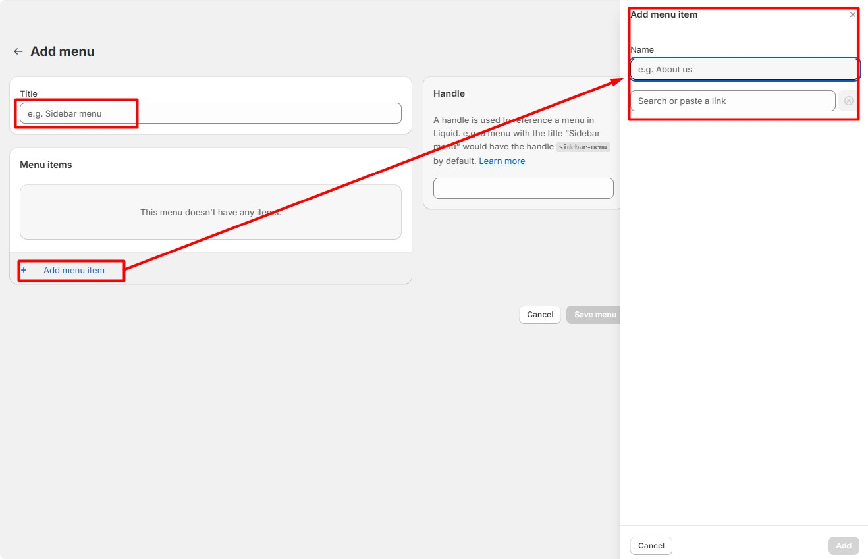Close the Add menu item panel
Screen dimensions: 868x559
[853, 14]
